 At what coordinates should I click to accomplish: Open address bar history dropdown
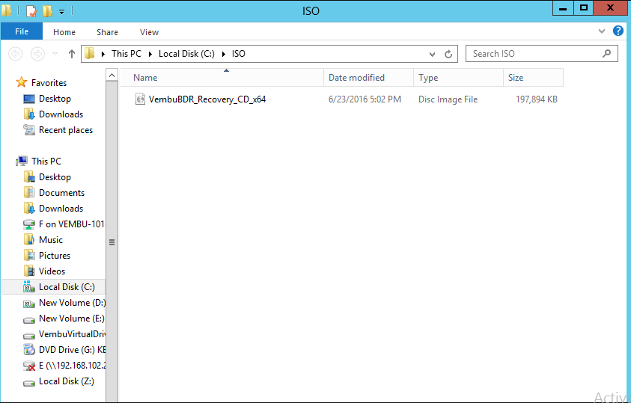click(x=432, y=54)
